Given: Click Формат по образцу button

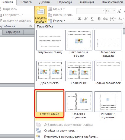Looking at the screenshot, I should click(15, 21).
